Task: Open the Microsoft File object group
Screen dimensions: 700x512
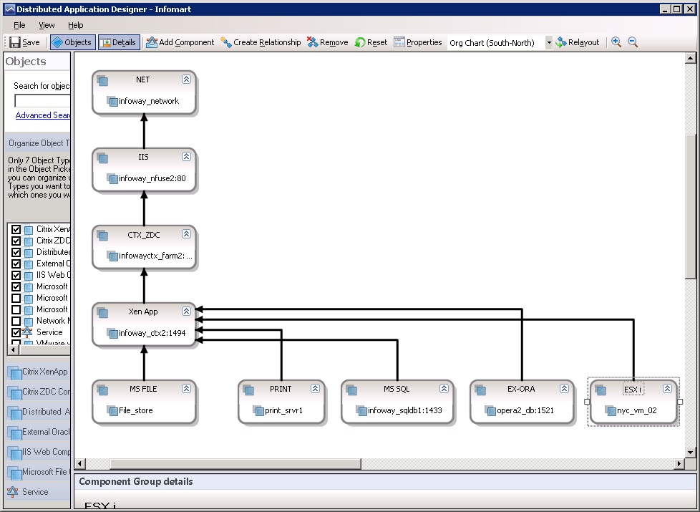Action: [39, 472]
